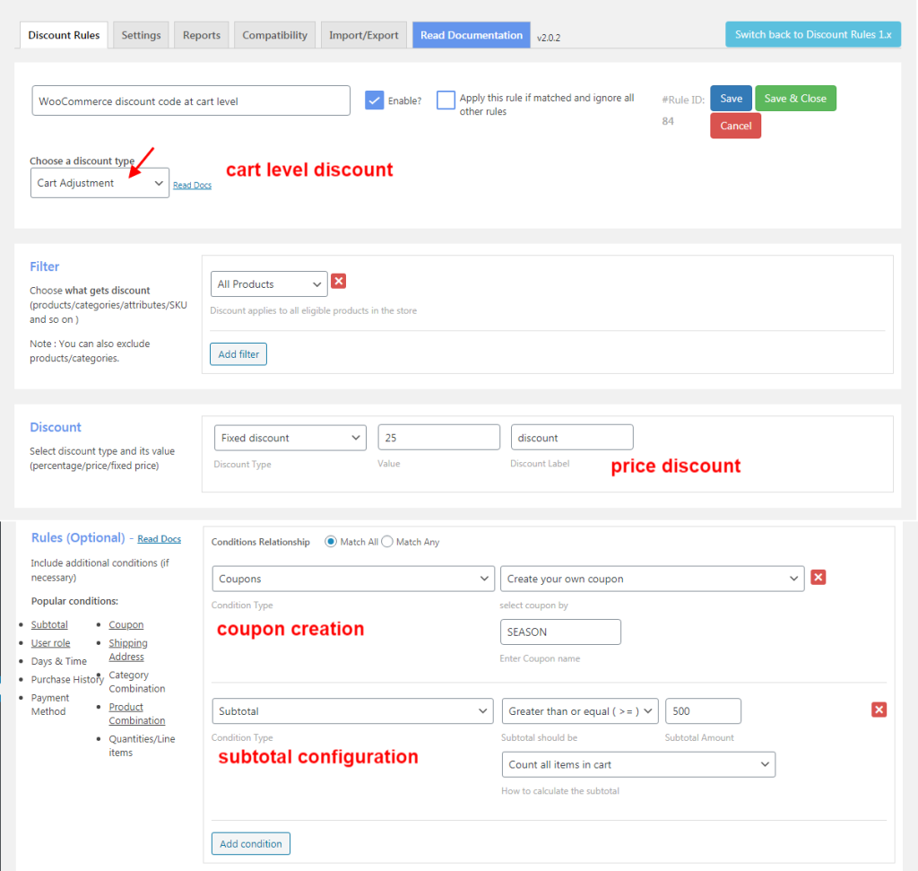Delete the Subtotal condition using red X
This screenshot has width=918, height=871.
[879, 710]
